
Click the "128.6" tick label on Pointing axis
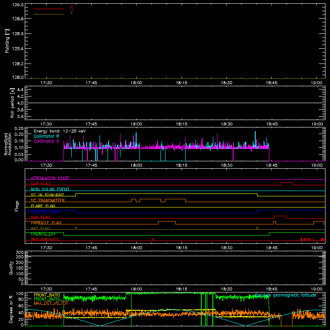click(18, 34)
